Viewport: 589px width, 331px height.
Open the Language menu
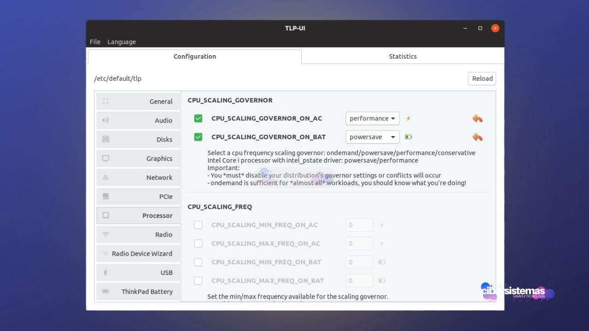pos(121,42)
